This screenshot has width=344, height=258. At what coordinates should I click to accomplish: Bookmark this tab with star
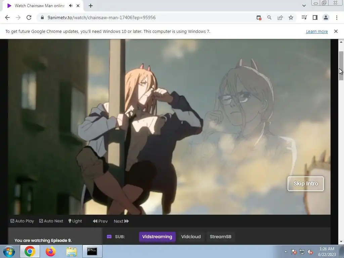[x=291, y=17]
